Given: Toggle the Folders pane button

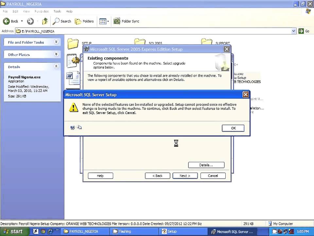Looking at the screenshot, I should tap(84, 21).
